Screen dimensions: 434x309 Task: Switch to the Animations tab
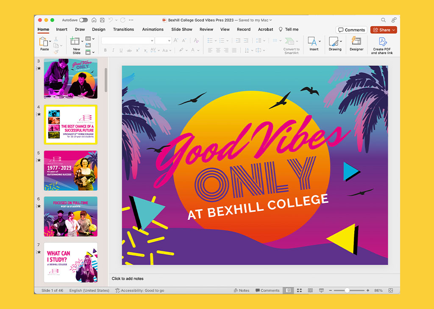[153, 29]
